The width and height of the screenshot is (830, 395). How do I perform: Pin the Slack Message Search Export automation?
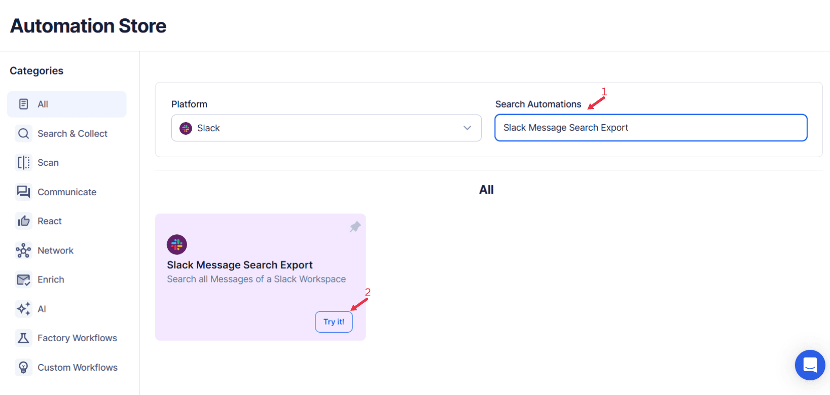coord(355,227)
